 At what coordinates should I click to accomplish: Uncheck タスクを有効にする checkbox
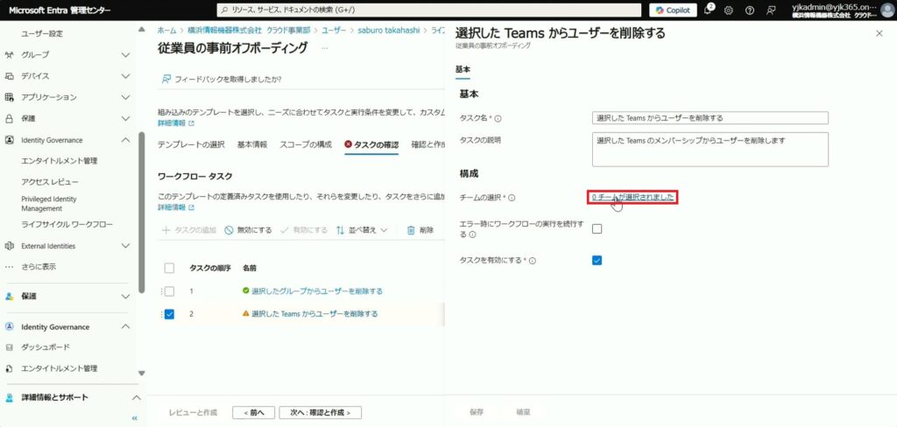597,261
